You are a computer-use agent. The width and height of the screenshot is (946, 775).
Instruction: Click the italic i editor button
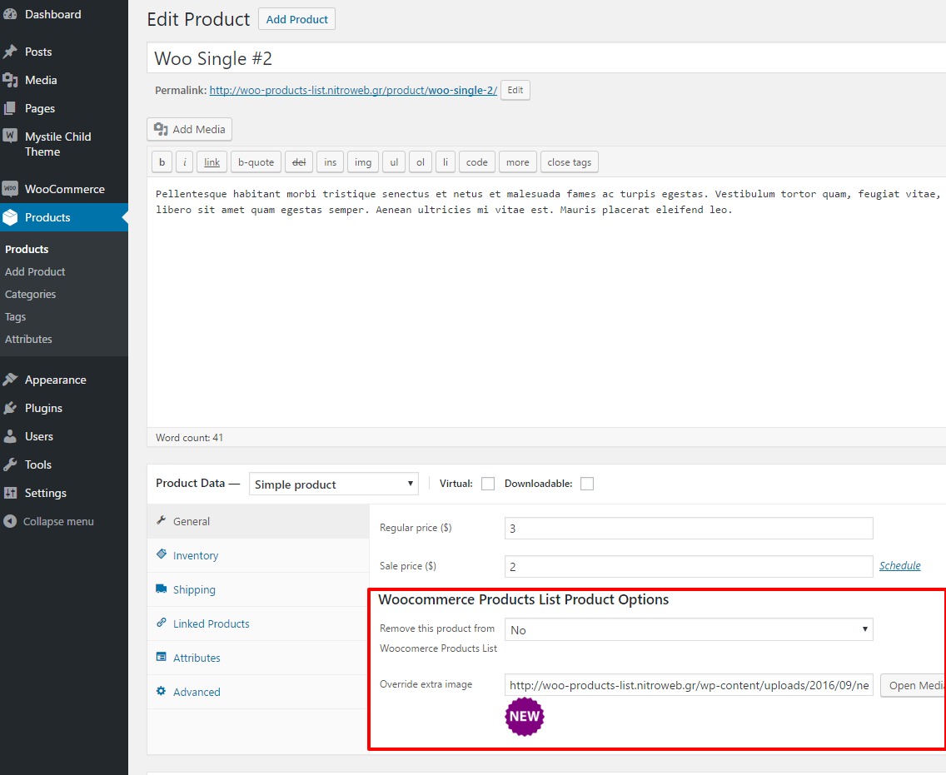[184, 162]
